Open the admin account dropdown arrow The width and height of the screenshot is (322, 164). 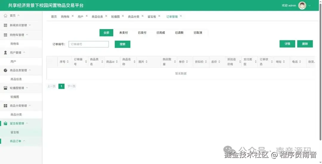(309, 6)
